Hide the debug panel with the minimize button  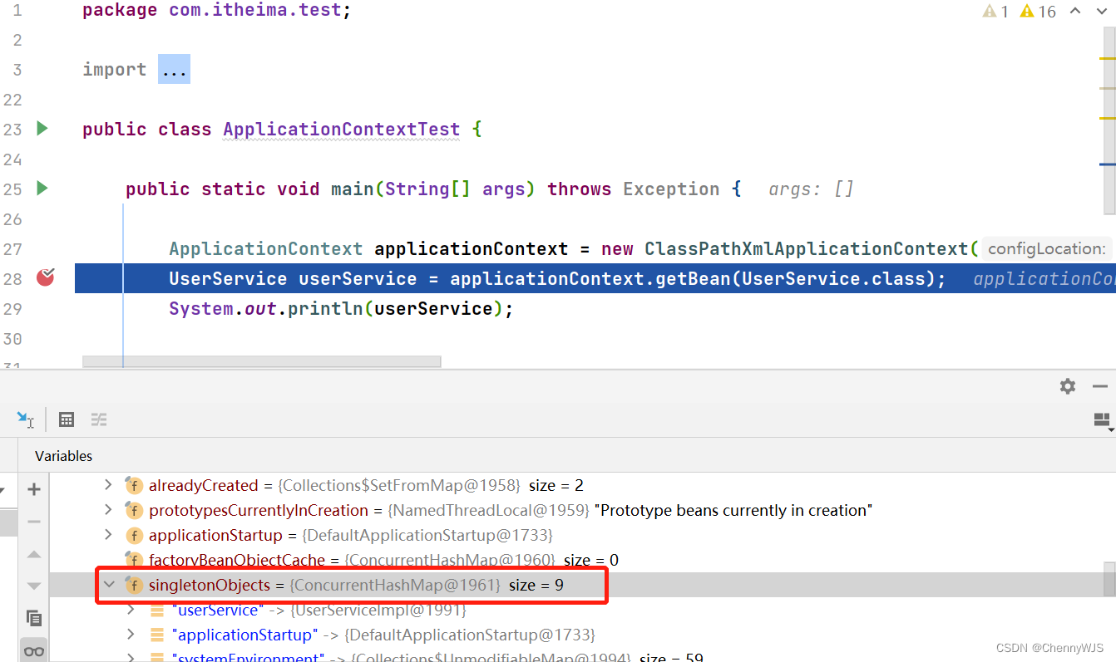tap(1099, 386)
